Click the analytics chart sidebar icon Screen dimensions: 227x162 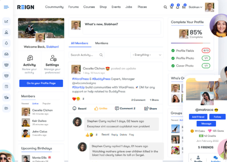point(6,22)
